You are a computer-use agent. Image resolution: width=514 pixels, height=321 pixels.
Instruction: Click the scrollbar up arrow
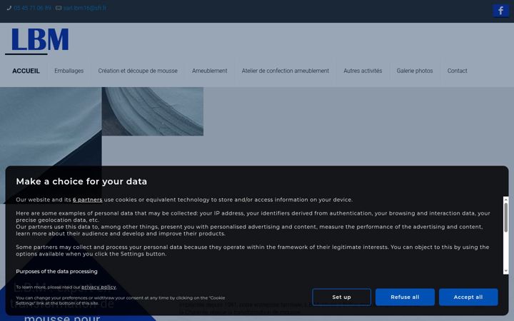(506, 199)
